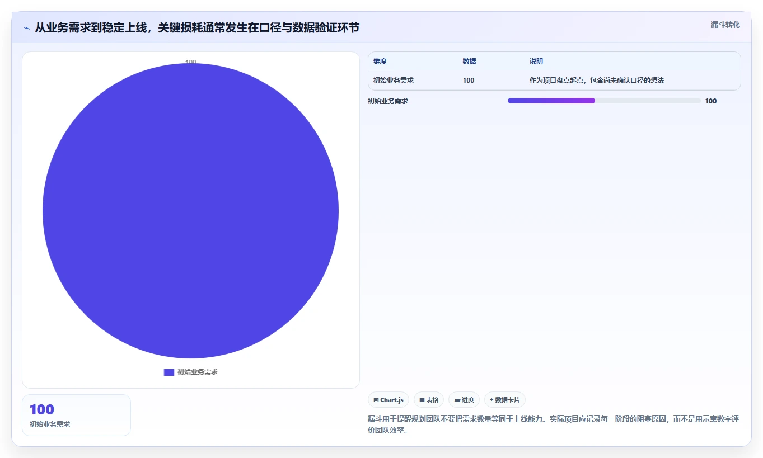The image size is (763, 458).
Task: Click the 数据卡片 chip
Action: click(505, 400)
